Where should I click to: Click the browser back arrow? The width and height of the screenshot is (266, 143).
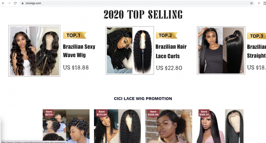(x=3, y=3)
